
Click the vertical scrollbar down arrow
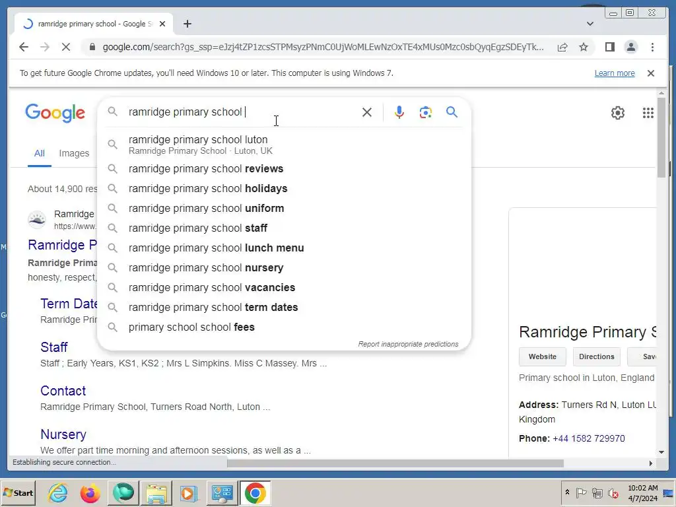661,452
